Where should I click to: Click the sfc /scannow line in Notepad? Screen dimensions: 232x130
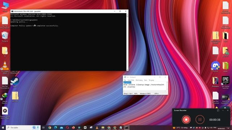pos(129,87)
